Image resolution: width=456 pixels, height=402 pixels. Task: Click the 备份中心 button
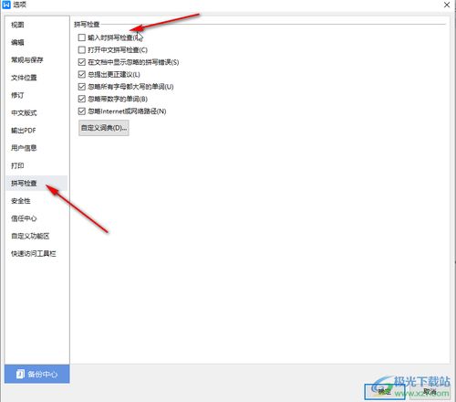click(x=37, y=374)
